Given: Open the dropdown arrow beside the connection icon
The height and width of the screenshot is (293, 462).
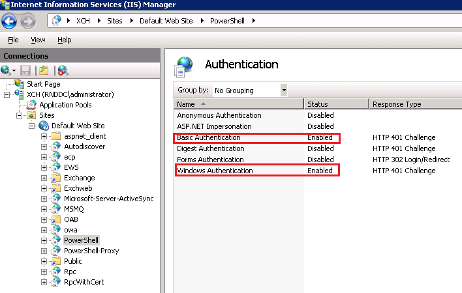Looking at the screenshot, I should pos(14,70).
